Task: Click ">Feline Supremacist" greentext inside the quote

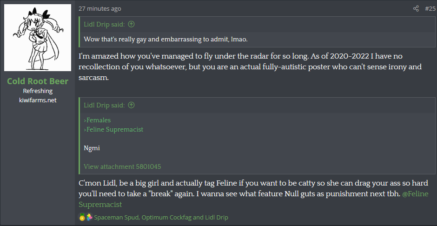Action: pyautogui.click(x=113, y=130)
